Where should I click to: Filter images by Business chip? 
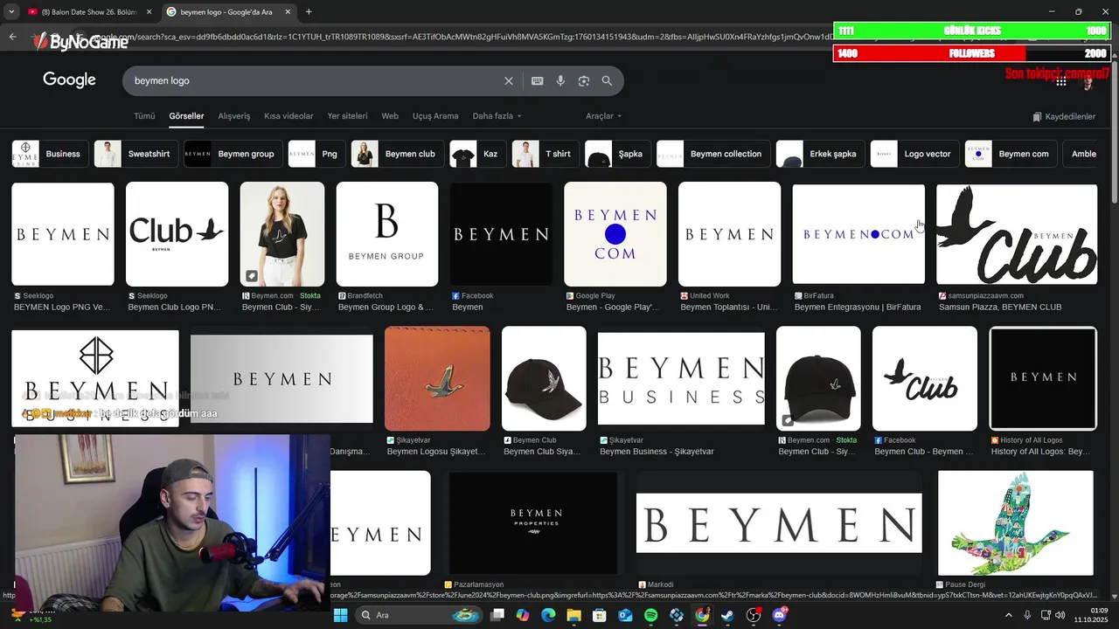tap(51, 154)
